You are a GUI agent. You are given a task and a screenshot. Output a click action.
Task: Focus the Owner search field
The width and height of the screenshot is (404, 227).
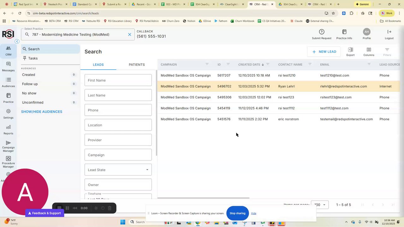(x=118, y=185)
